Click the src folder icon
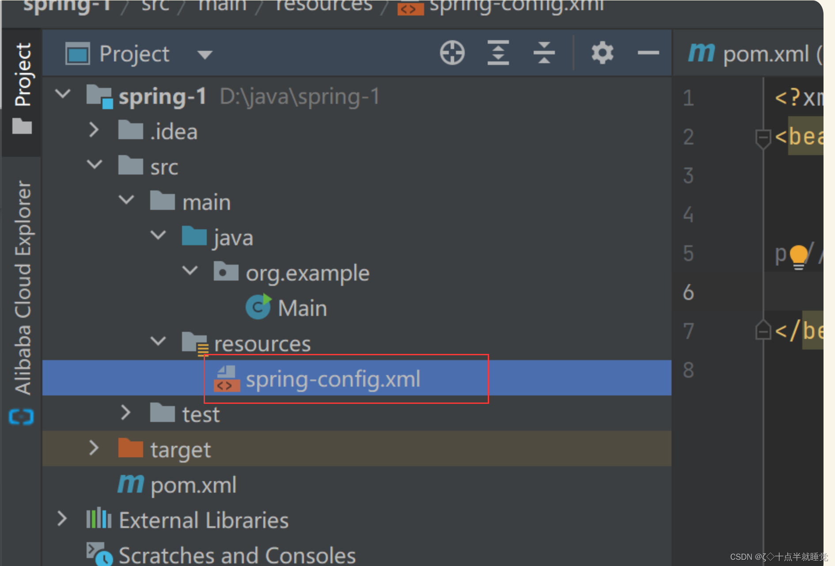This screenshot has width=835, height=566. (x=131, y=165)
